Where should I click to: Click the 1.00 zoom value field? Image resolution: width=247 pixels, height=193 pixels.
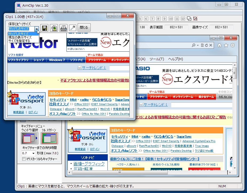tap(142, 27)
